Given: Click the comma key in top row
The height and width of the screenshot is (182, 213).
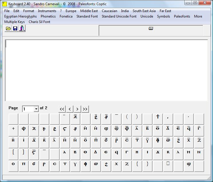Looking at the screenshot, I should 168,119.
